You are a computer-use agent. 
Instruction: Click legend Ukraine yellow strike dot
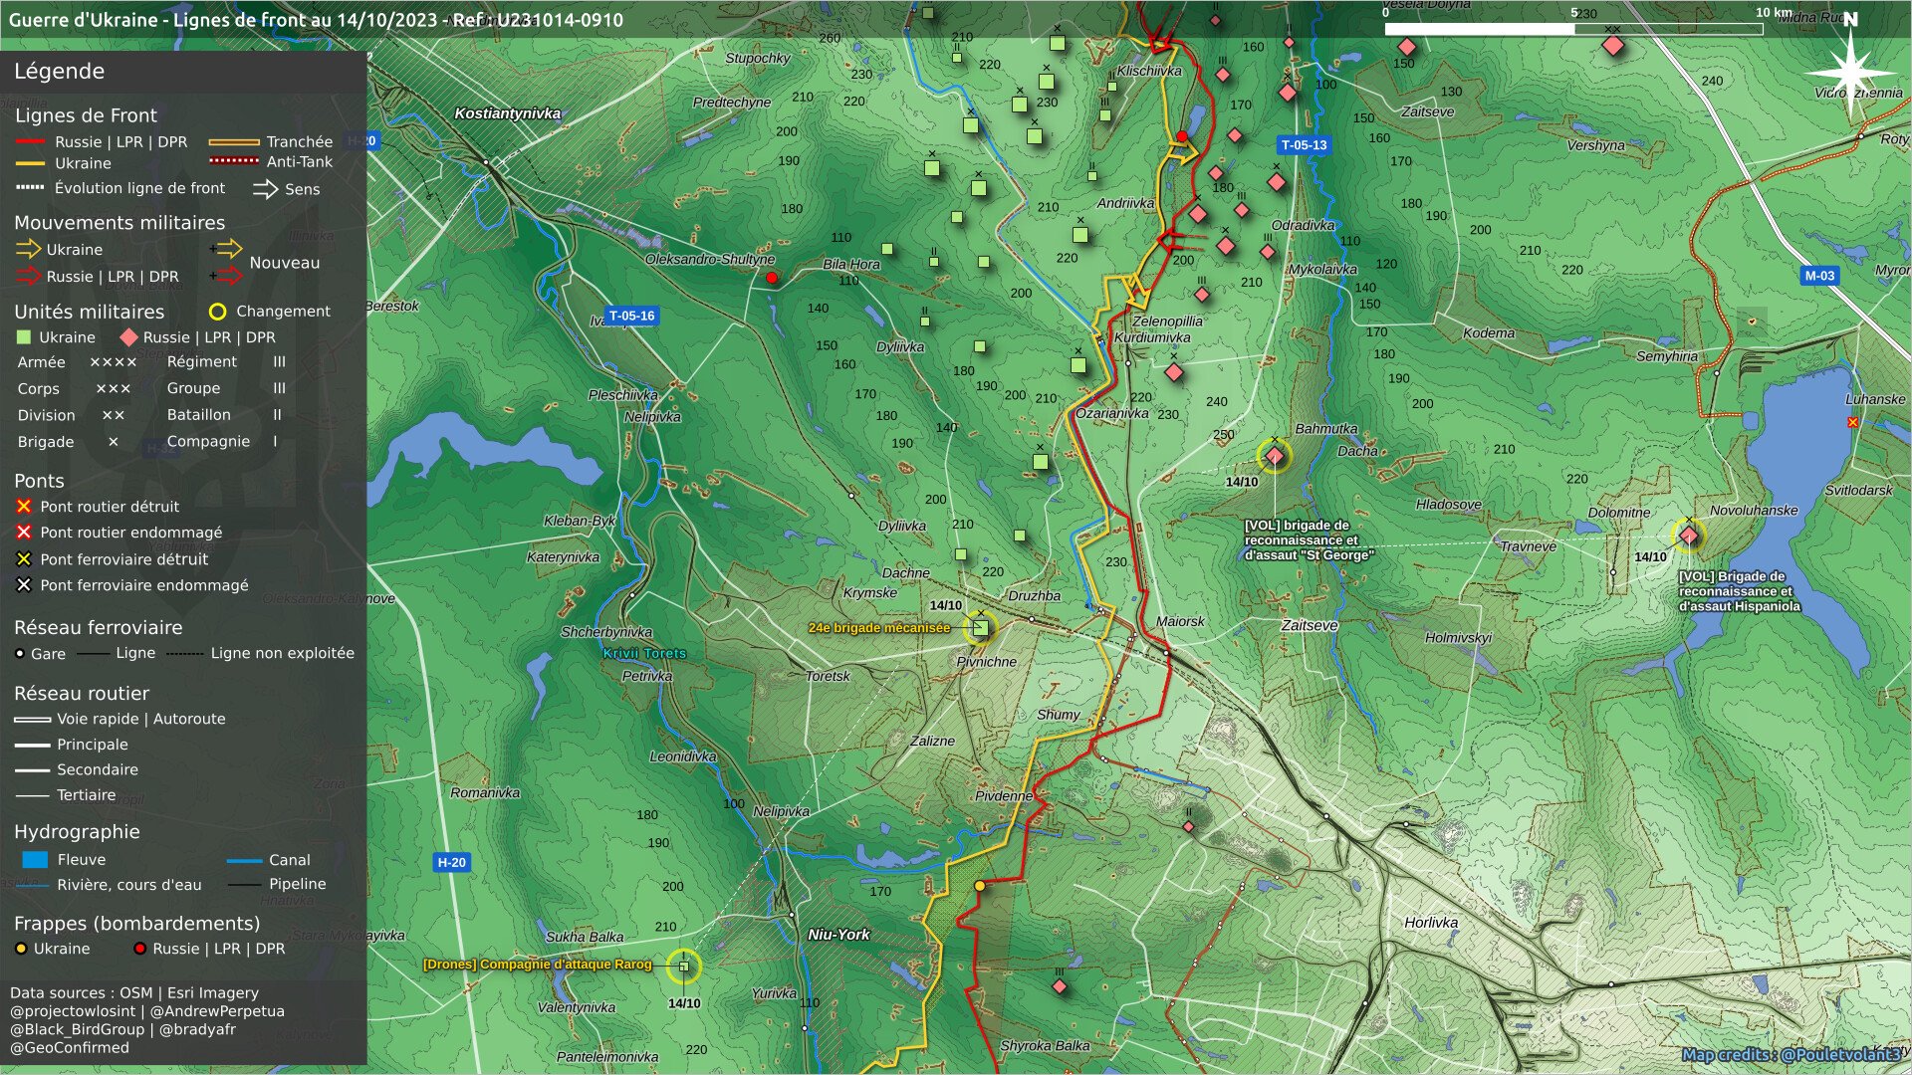21,949
